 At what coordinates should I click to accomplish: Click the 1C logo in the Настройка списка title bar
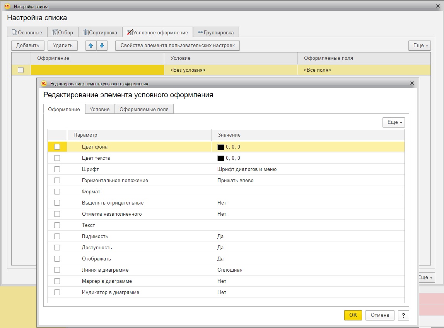pyautogui.click(x=7, y=6)
